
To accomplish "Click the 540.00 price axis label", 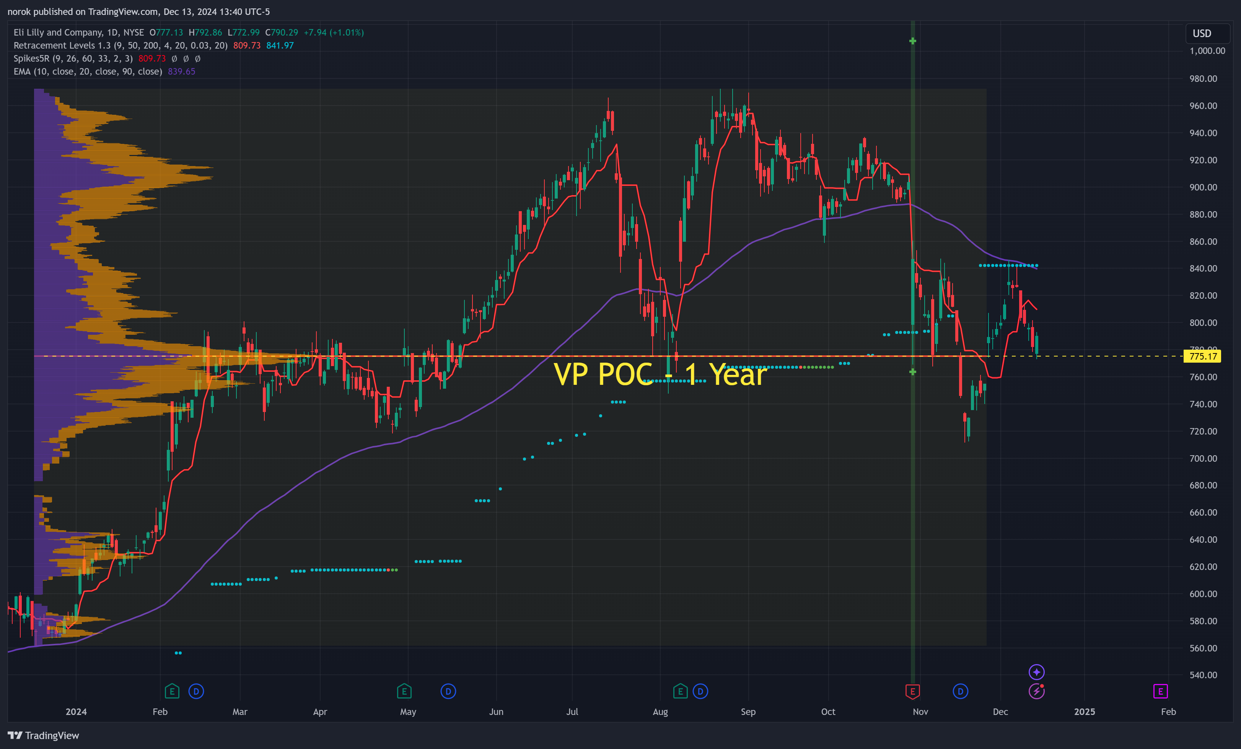I will (1203, 675).
